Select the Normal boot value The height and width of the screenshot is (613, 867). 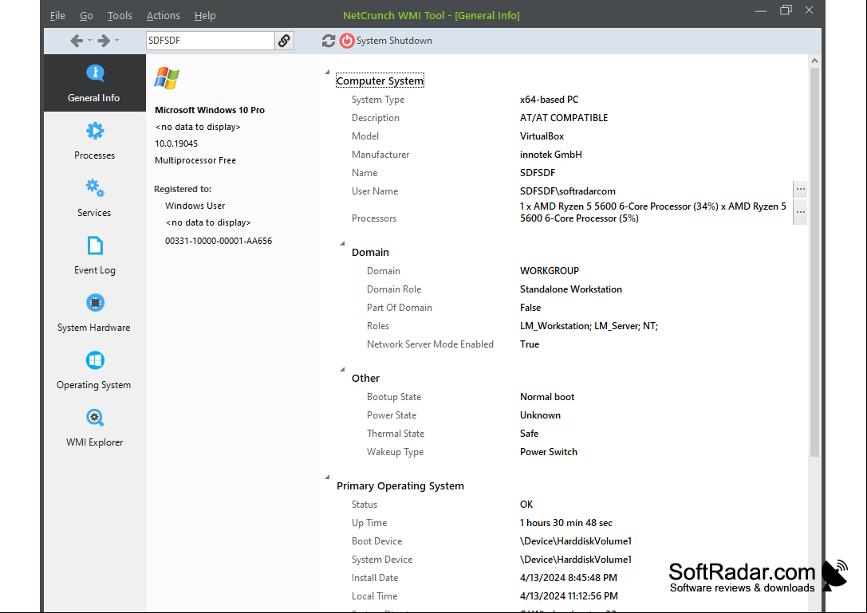pos(547,397)
